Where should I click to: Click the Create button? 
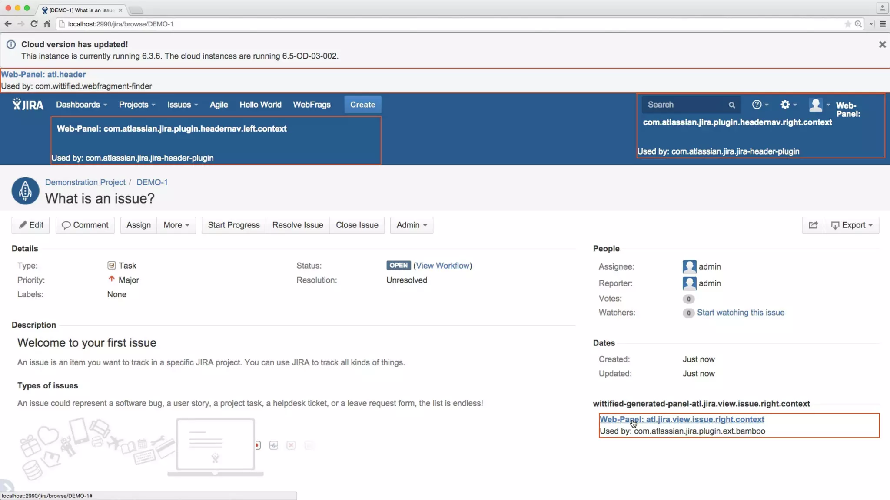(362, 105)
